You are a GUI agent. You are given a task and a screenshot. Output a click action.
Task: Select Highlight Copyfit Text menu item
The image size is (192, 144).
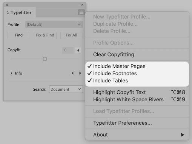(x=137, y=92)
